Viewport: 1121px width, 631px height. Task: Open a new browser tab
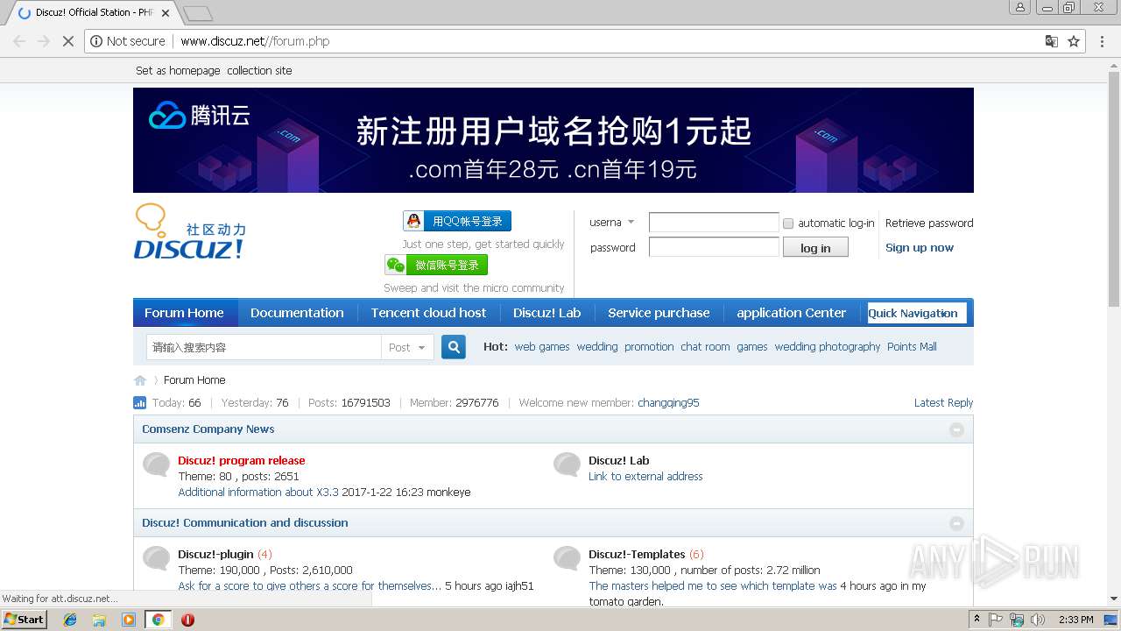click(198, 13)
